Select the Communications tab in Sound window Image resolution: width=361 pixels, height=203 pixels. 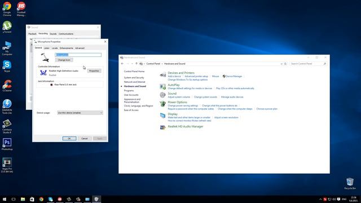click(x=66, y=34)
